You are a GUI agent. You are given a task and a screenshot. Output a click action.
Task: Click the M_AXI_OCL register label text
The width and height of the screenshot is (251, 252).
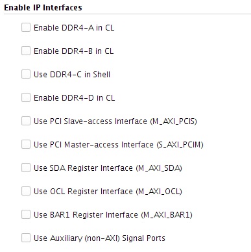tap(108, 192)
